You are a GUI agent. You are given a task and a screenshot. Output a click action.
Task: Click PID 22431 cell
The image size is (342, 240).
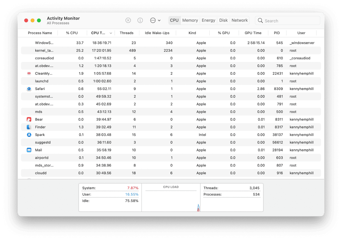(278, 73)
